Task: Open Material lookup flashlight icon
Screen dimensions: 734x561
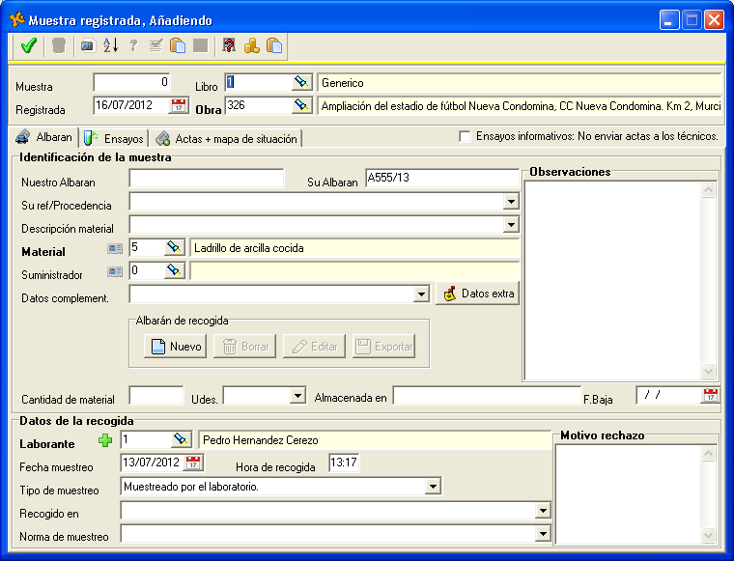Action: tap(174, 248)
